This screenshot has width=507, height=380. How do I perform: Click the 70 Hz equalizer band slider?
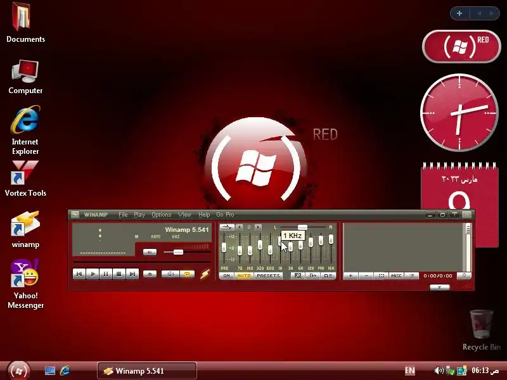coord(240,250)
